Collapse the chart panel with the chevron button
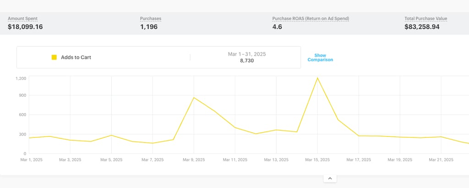The width and height of the screenshot is (469, 188). point(330,178)
